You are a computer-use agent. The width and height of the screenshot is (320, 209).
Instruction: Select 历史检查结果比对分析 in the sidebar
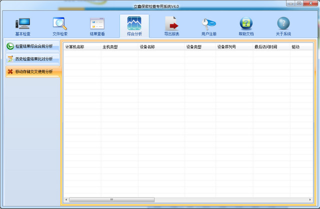pos(33,59)
